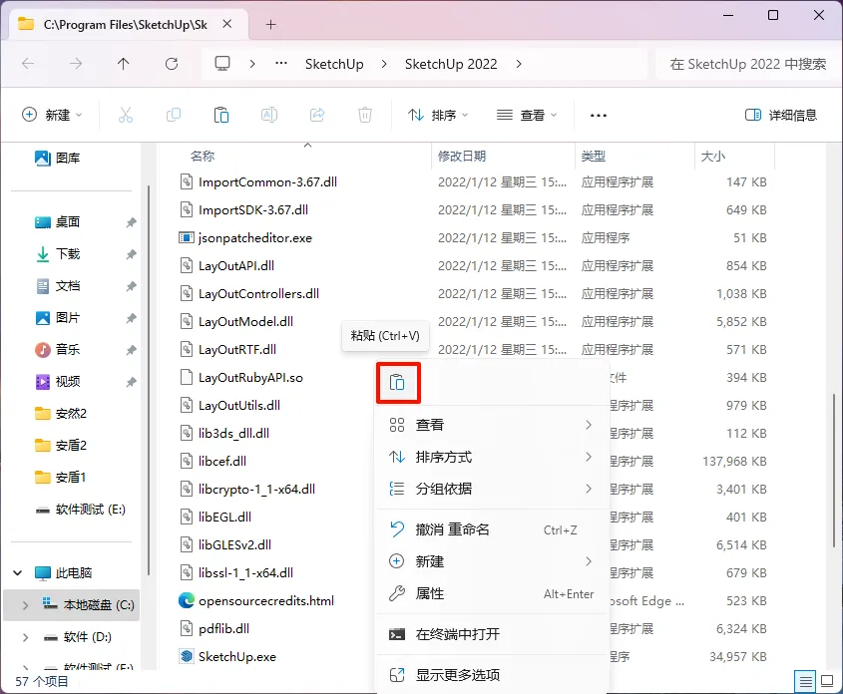Choose 属性 in the context menu
This screenshot has height=694, width=843.
492,593
